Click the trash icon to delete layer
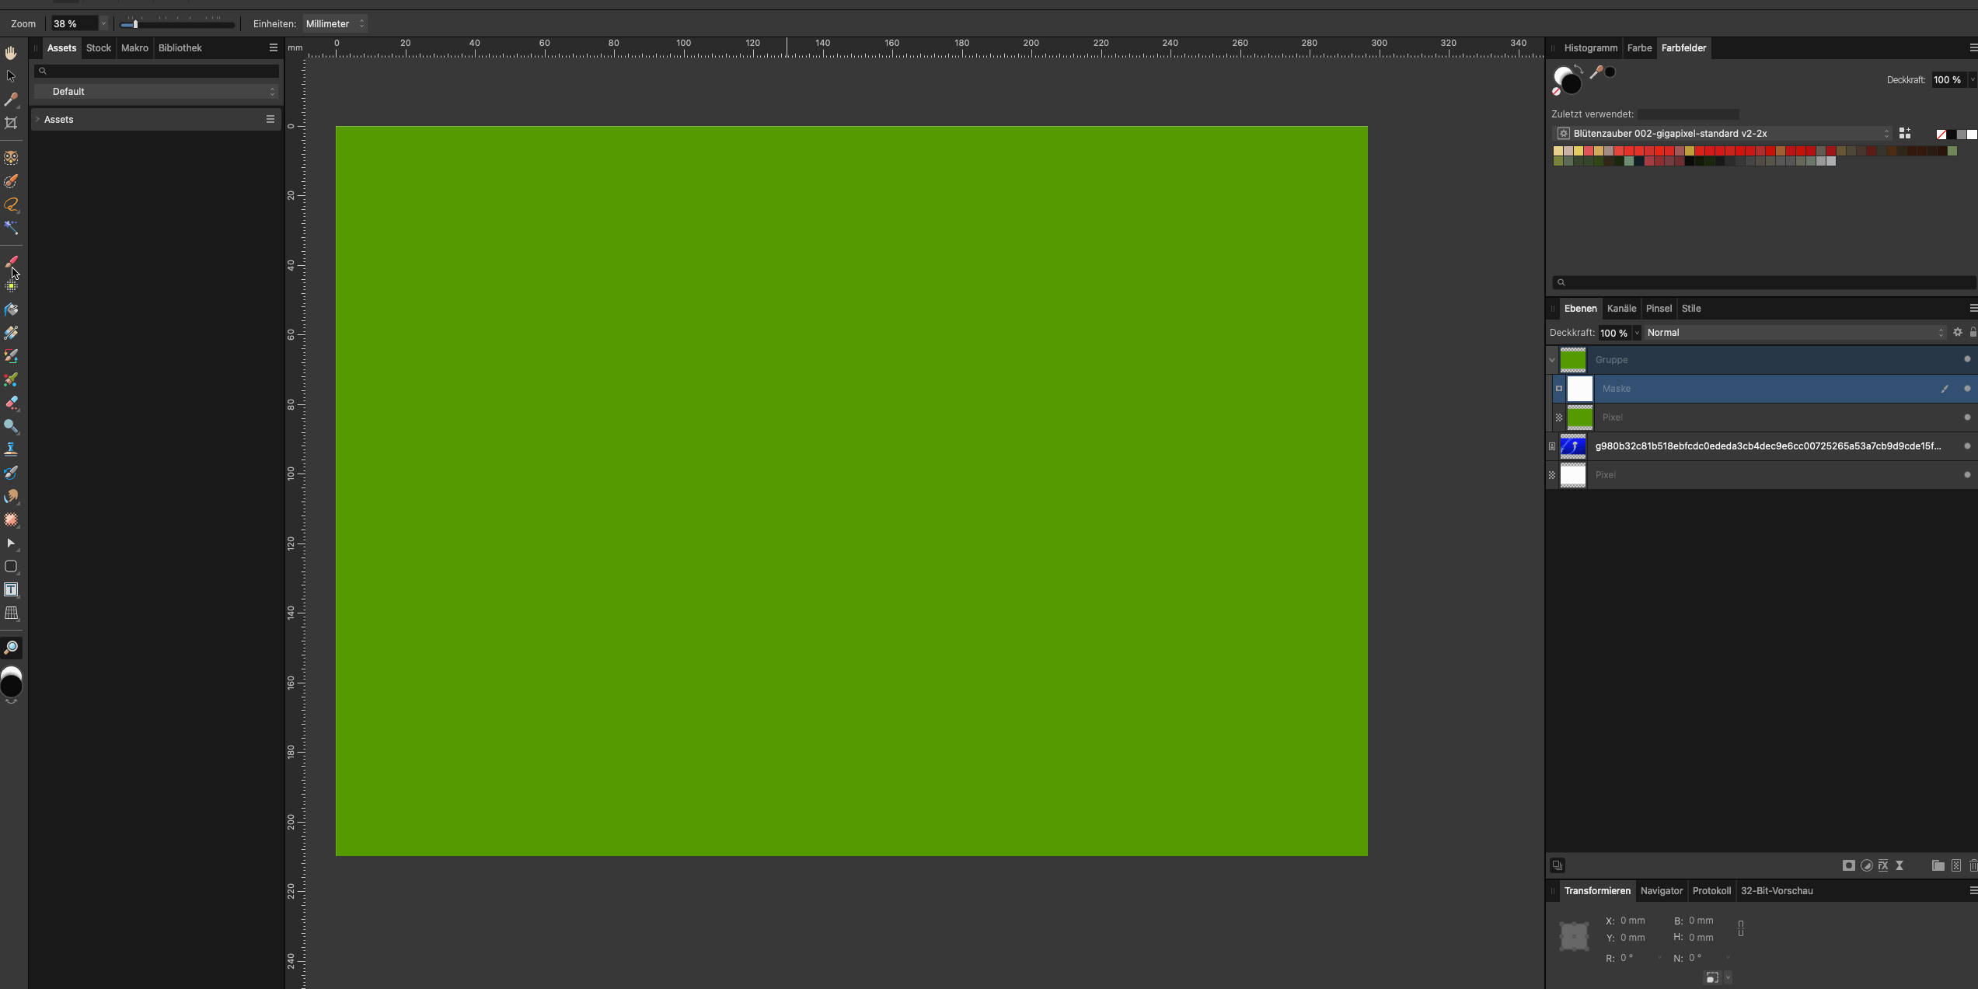 pyautogui.click(x=1973, y=865)
